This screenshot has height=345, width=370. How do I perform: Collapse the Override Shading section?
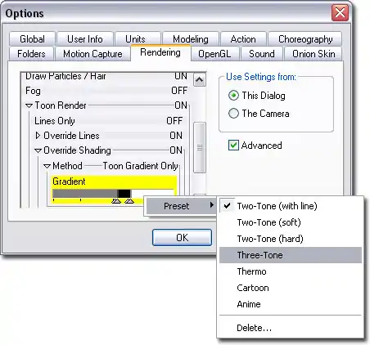pos(38,150)
